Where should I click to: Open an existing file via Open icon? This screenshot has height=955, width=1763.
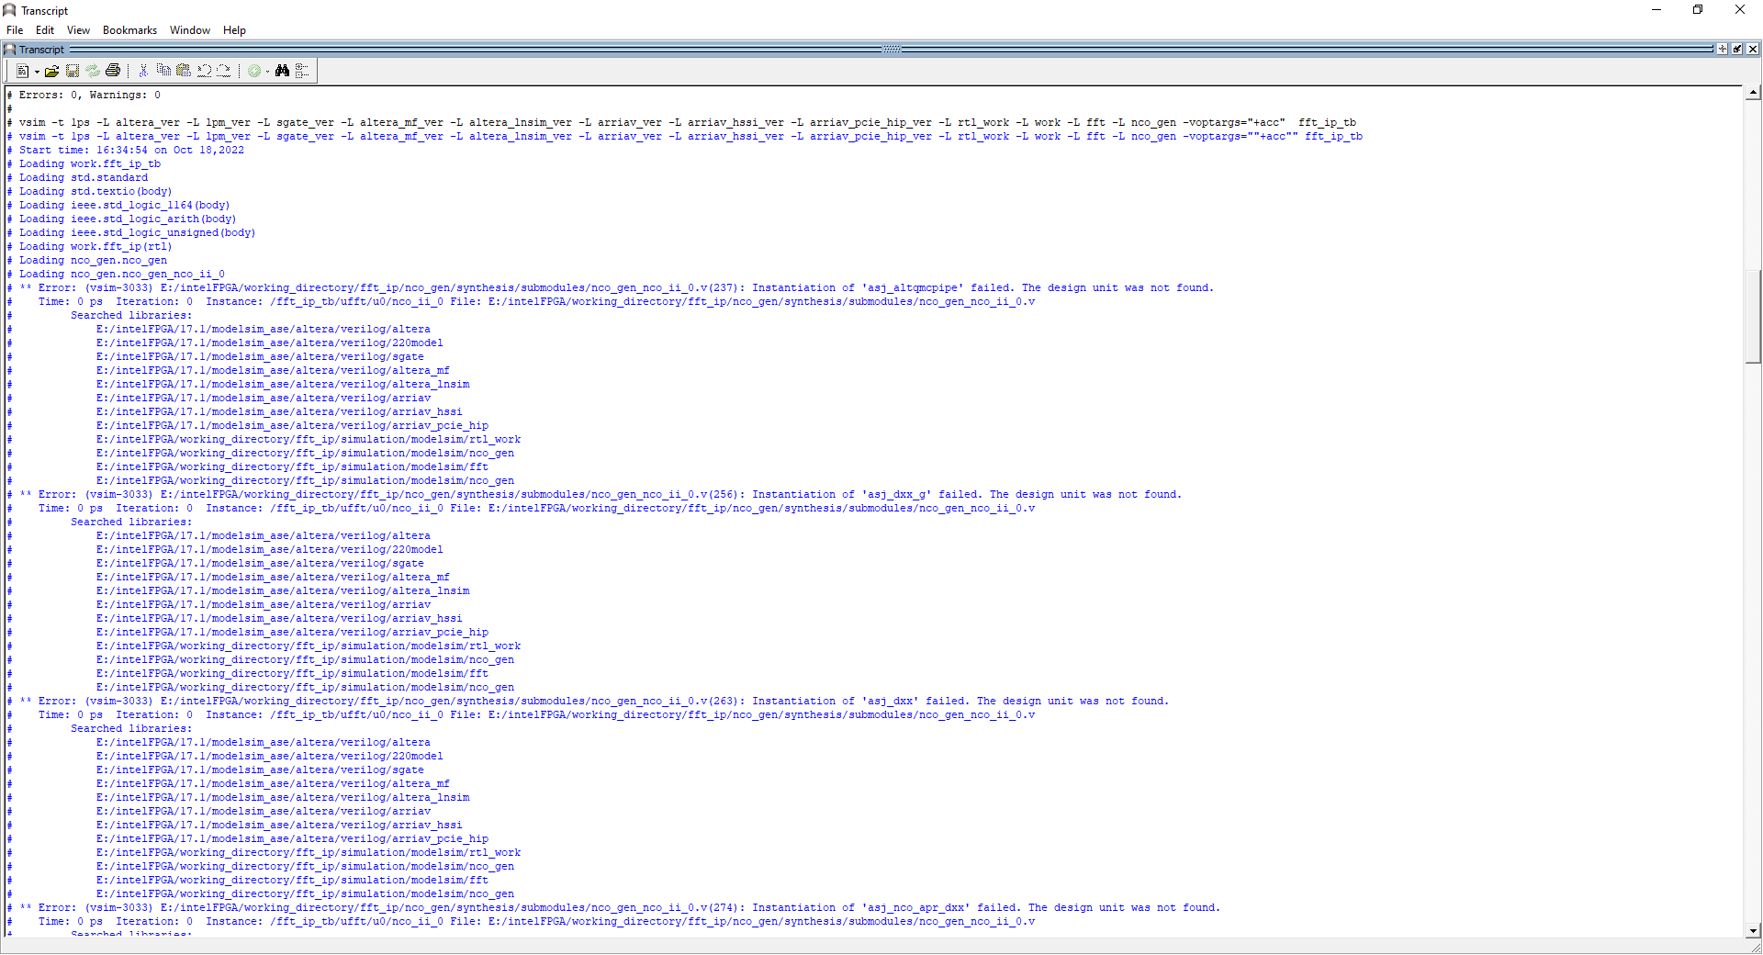pos(51,70)
